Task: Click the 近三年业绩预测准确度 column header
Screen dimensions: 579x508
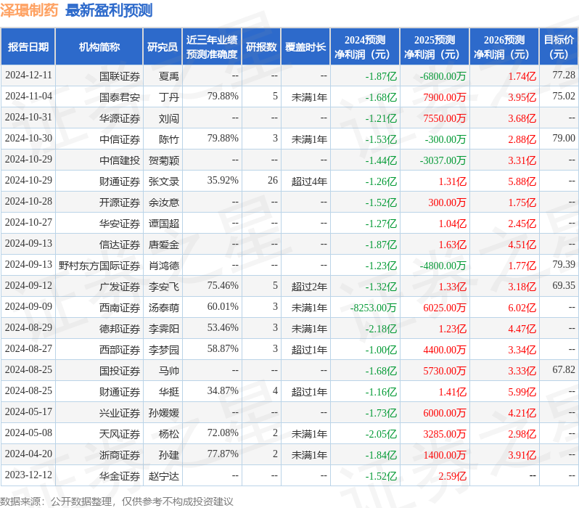Action: (x=211, y=47)
